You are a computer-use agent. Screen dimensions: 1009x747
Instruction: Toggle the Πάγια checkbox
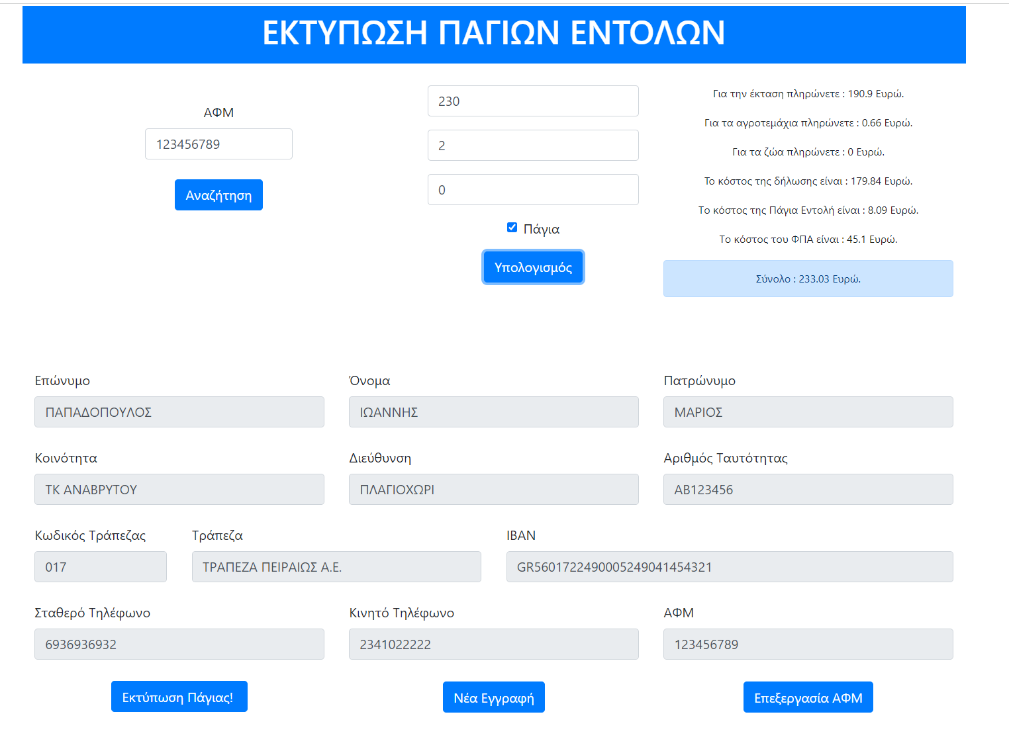(x=512, y=228)
